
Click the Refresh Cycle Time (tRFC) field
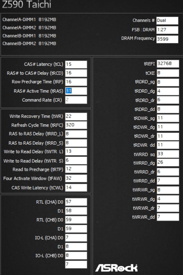(x=76, y=125)
